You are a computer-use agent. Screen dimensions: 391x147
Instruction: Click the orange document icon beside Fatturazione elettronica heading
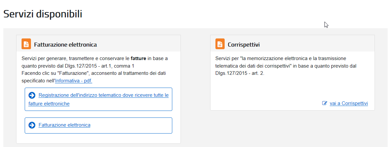(26, 44)
